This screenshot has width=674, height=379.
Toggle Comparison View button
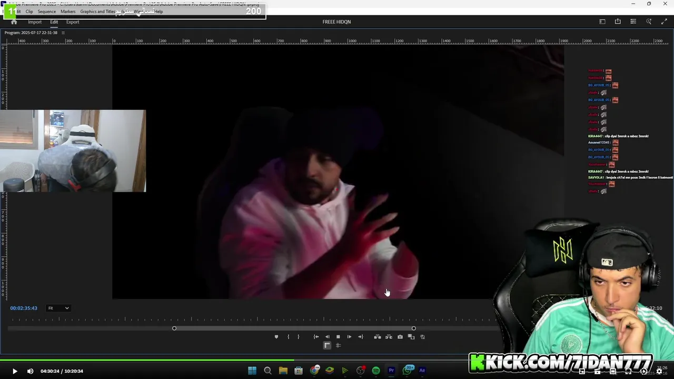pyautogui.click(x=411, y=337)
